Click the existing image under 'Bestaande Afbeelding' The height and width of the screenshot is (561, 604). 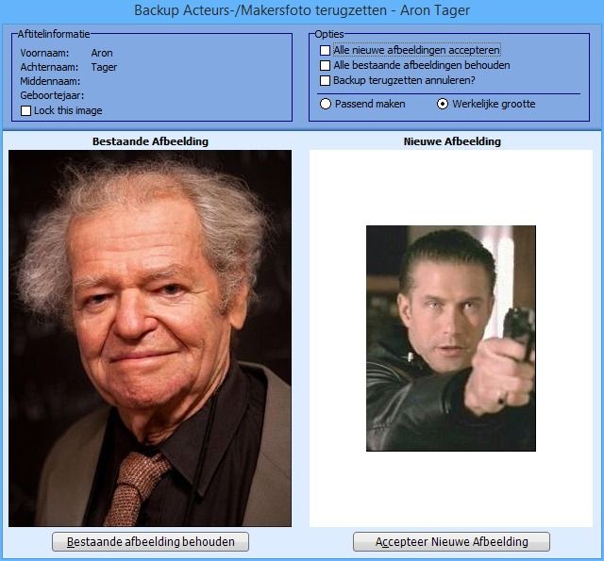150,338
